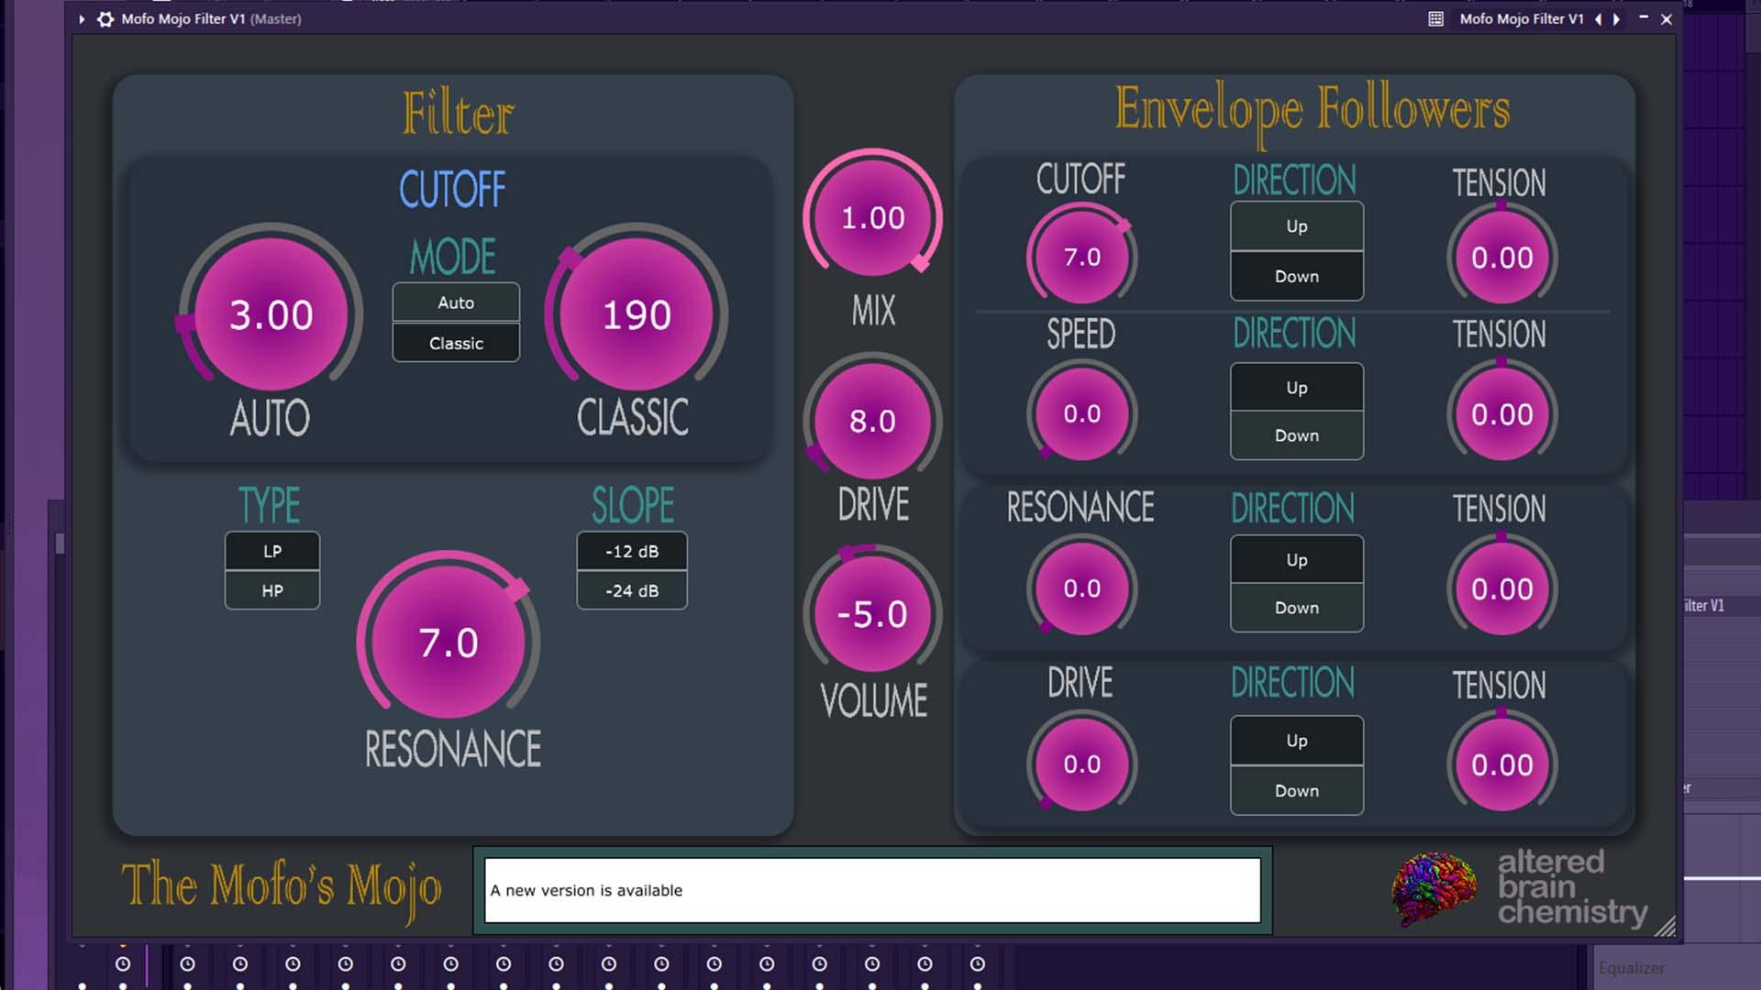The height and width of the screenshot is (990, 1761).
Task: Click the new version available message box
Action: (x=871, y=890)
